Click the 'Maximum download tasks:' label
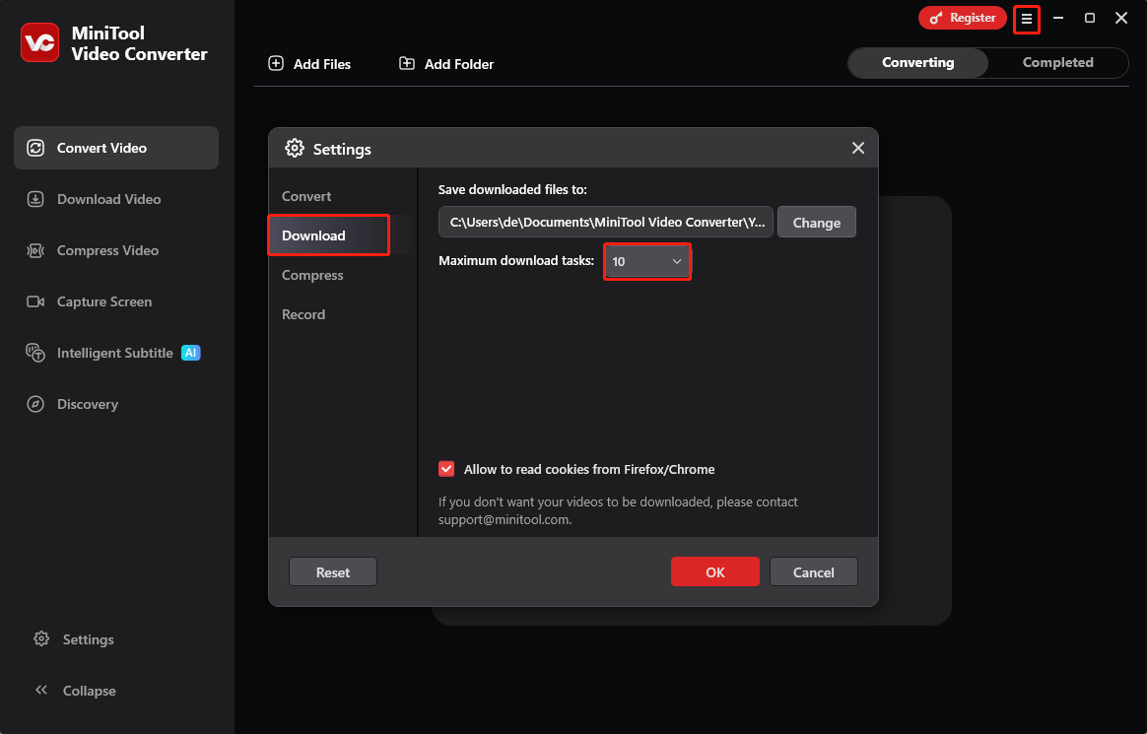The width and height of the screenshot is (1147, 734). tap(515, 260)
